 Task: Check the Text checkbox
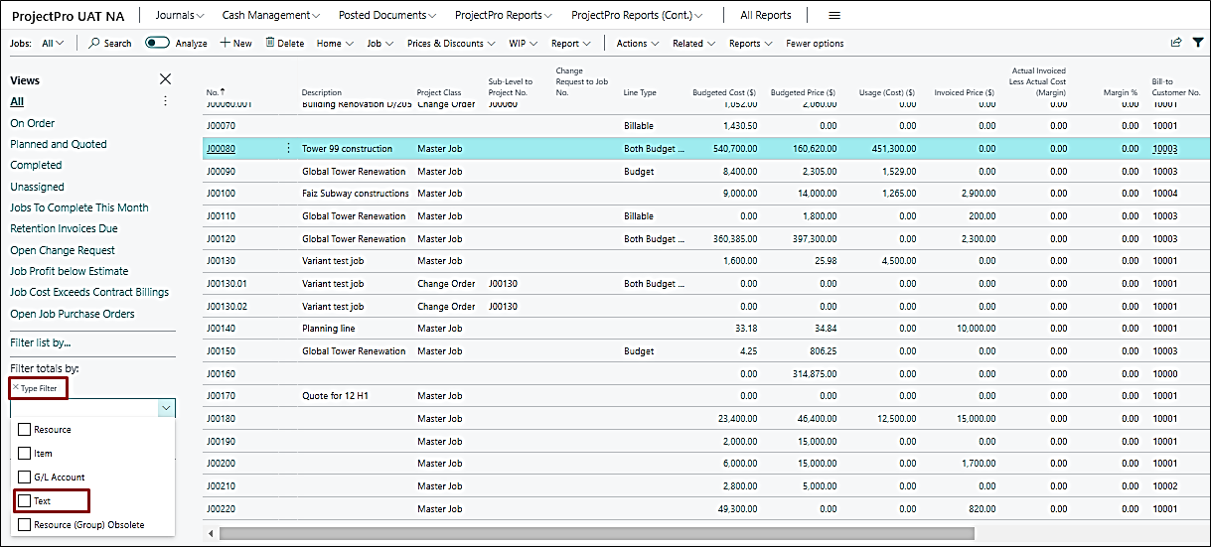25,501
